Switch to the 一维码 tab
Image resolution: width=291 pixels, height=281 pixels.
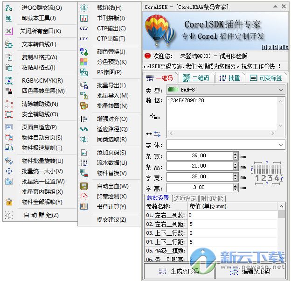159,78
